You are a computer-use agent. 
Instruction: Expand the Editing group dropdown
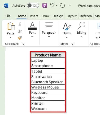[81, 37]
